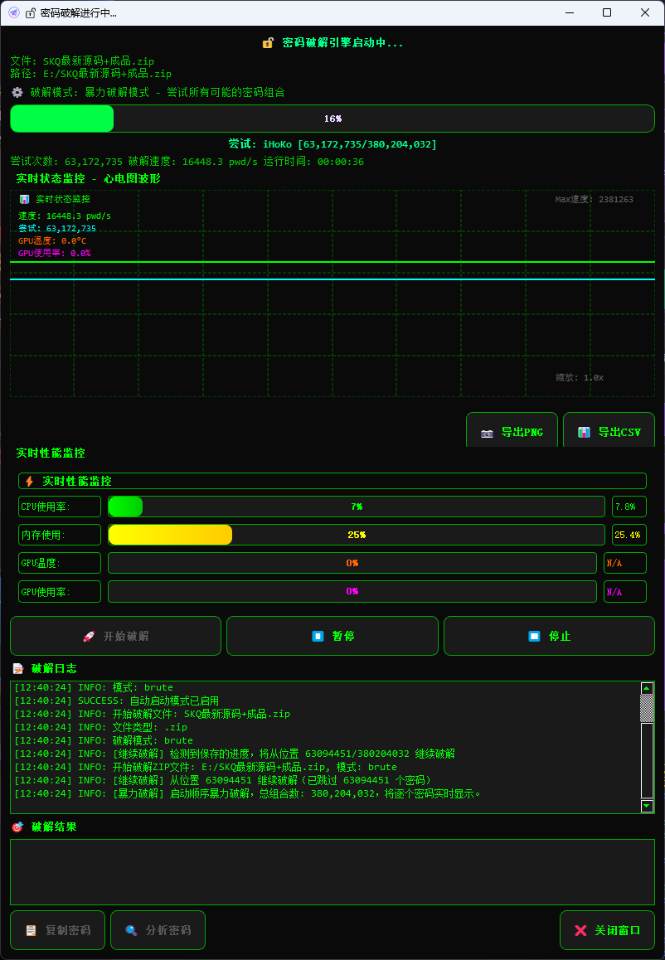Stop cracking with the 停止 button
Viewport: 665px width, 960px height.
[x=549, y=636]
